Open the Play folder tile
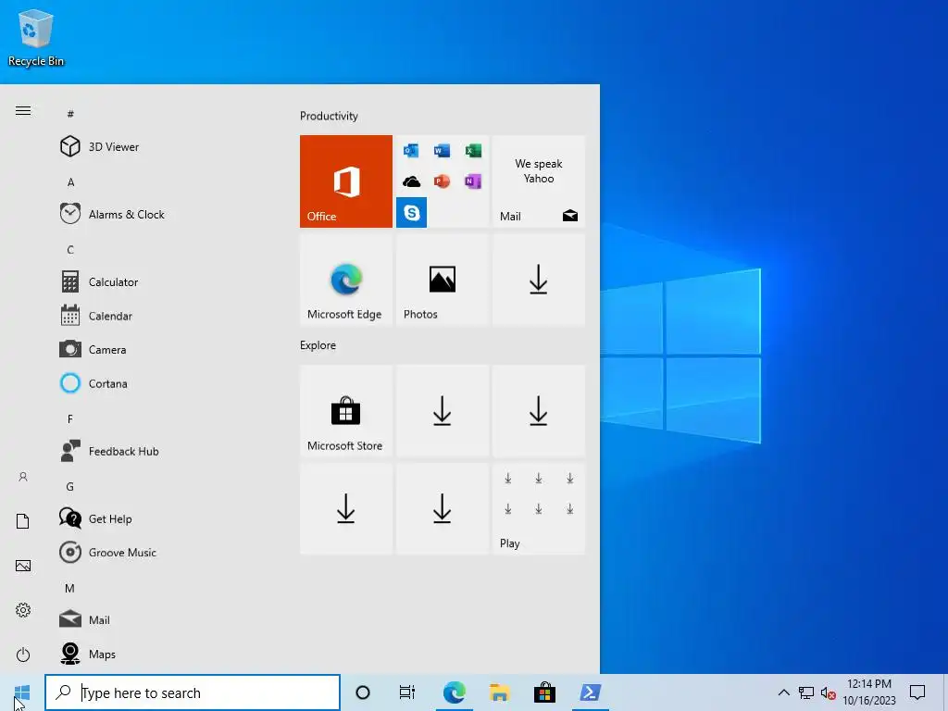The height and width of the screenshot is (711, 948). (x=539, y=508)
